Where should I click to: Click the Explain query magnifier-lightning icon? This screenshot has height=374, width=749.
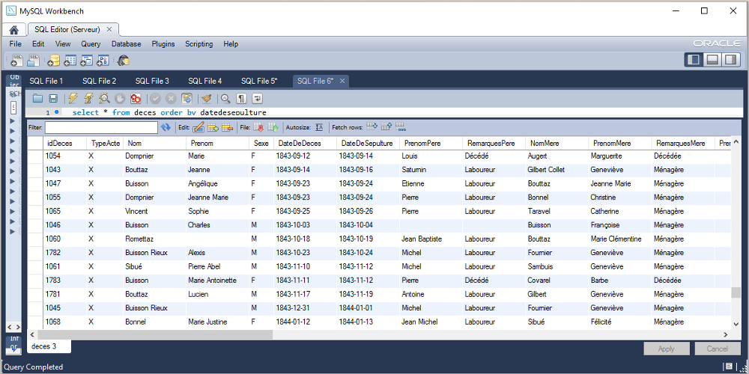point(104,98)
